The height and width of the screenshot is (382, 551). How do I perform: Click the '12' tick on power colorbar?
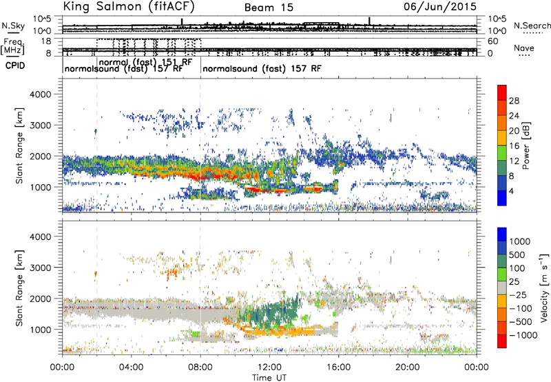tap(513, 161)
